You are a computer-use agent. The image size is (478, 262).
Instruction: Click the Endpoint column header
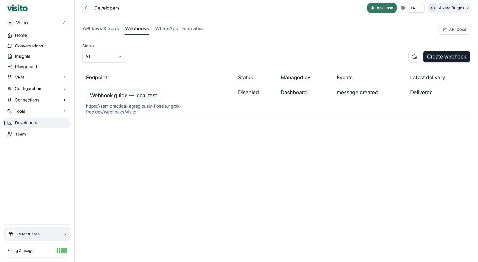(x=97, y=78)
